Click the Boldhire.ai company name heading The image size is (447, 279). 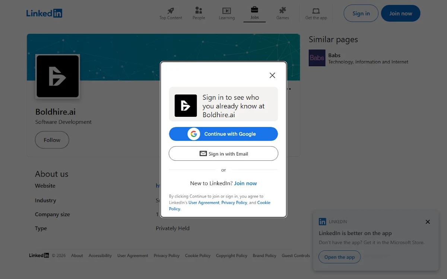click(56, 112)
